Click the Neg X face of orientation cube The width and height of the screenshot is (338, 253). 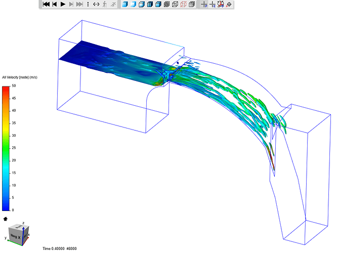tap(16, 236)
